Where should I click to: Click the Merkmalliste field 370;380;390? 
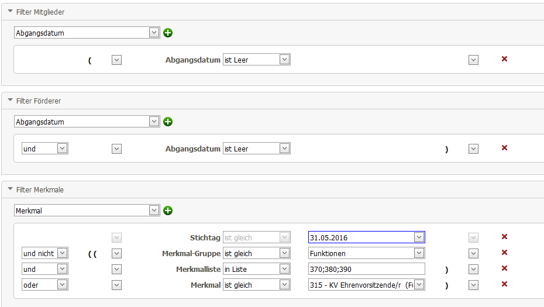pos(366,269)
